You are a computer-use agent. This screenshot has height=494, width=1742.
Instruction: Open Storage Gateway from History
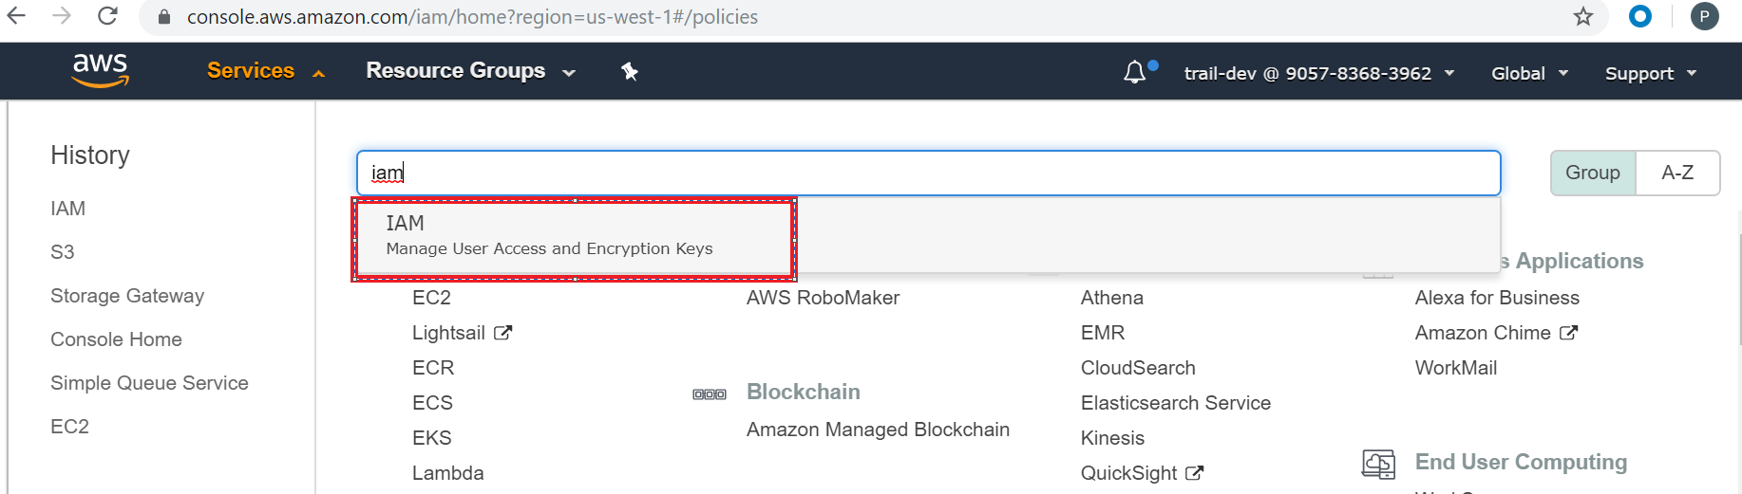click(127, 296)
